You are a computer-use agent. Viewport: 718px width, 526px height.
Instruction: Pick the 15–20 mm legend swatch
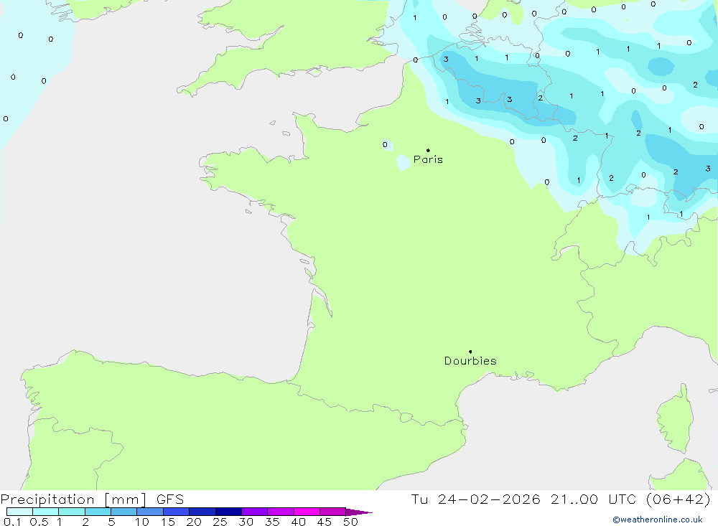click(x=176, y=512)
